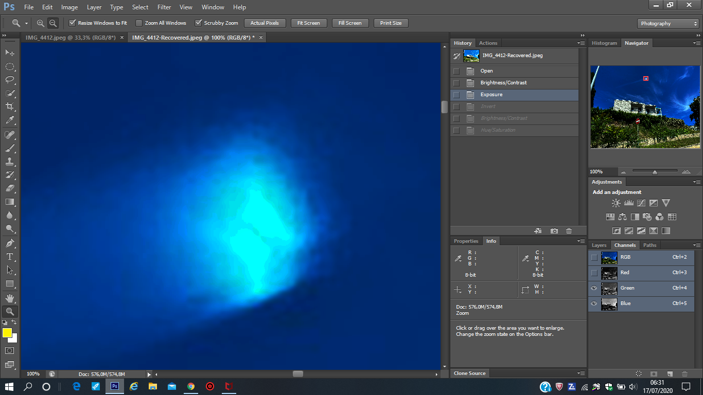
Task: Create new snapshot with camera icon
Action: click(x=554, y=231)
